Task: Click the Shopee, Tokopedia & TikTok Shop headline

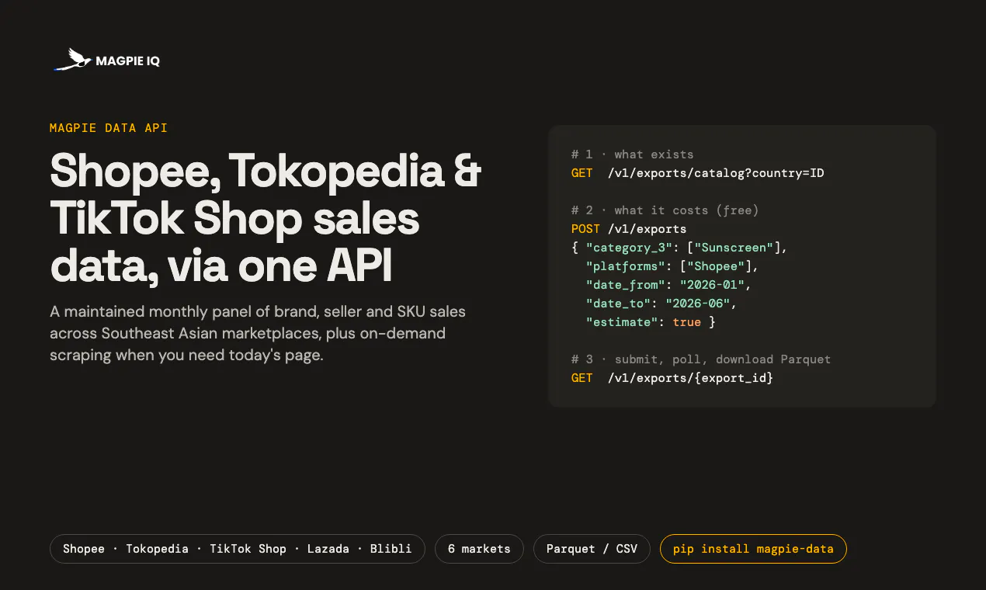Action: (x=266, y=220)
